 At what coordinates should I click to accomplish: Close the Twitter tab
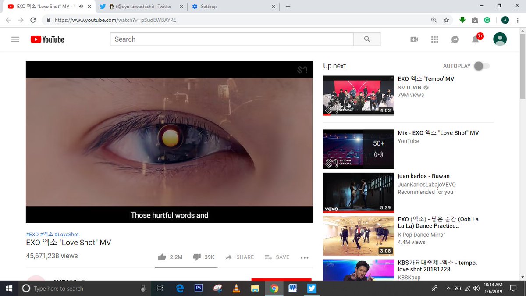pos(181,7)
